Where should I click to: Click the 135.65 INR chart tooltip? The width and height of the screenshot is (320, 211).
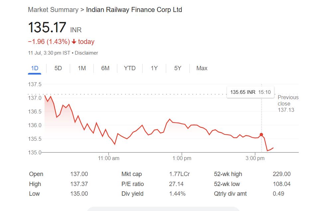pos(251,92)
